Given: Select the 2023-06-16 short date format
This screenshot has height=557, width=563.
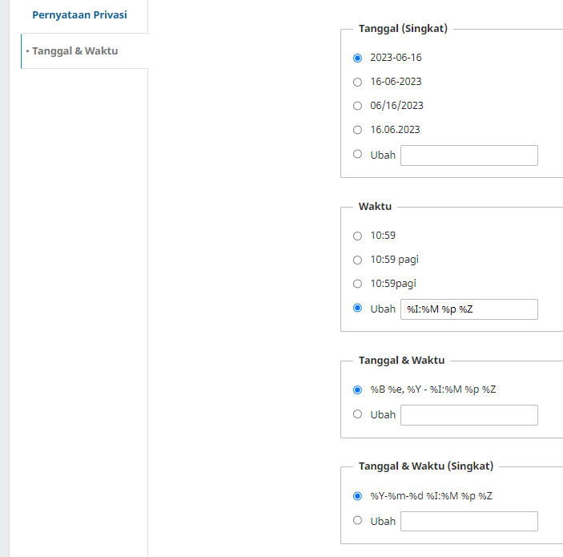Looking at the screenshot, I should pyautogui.click(x=357, y=58).
